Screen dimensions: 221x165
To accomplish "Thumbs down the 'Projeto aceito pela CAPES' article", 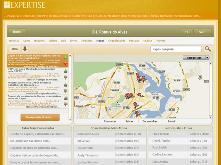I will (66, 91).
